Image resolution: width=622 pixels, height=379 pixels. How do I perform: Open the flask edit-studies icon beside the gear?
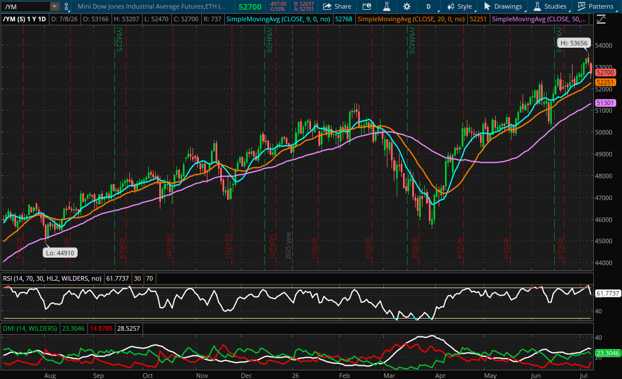[x=387, y=6]
